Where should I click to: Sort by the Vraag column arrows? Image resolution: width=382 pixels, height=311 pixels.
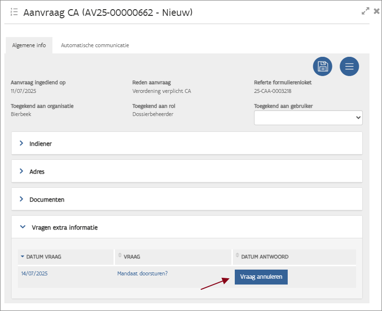[120, 257]
